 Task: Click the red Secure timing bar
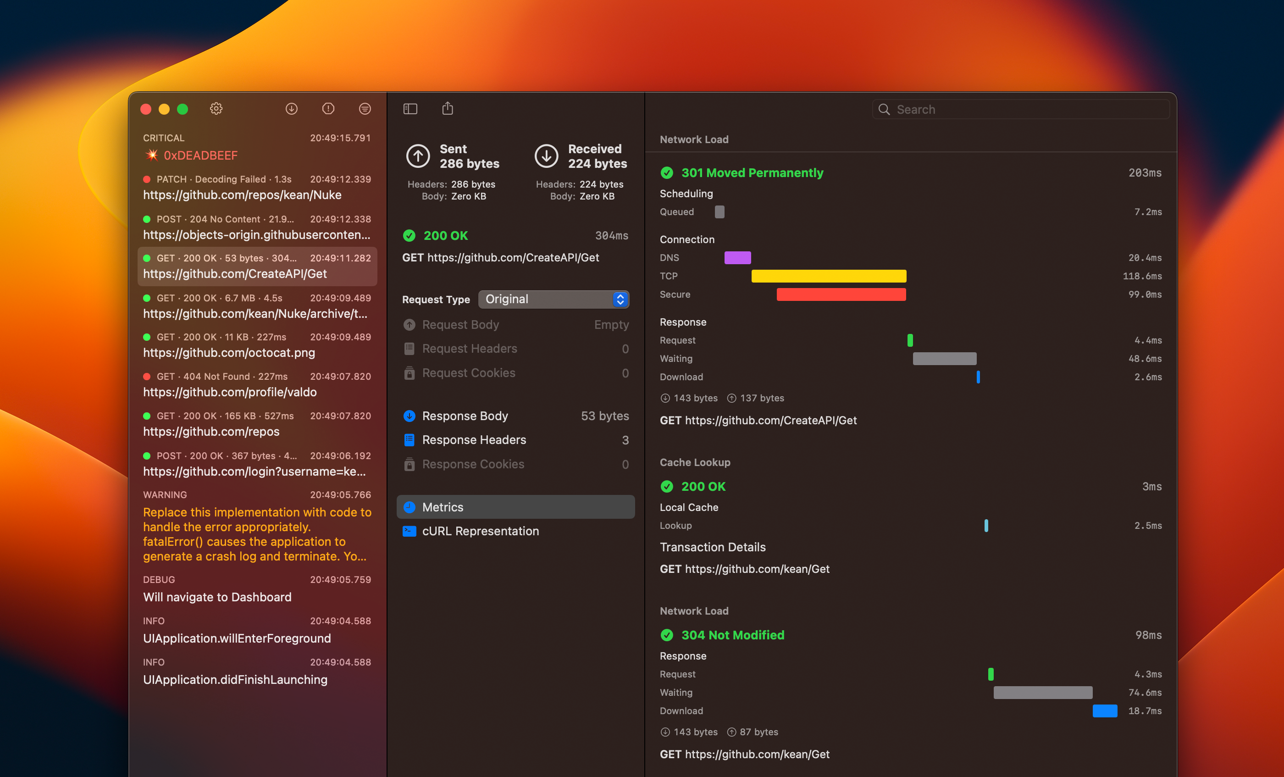coord(841,294)
